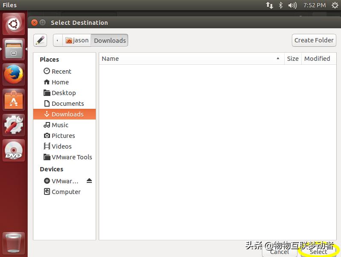The width and height of the screenshot is (341, 257).
Task: Sort the file list by Name column
Action: point(191,59)
